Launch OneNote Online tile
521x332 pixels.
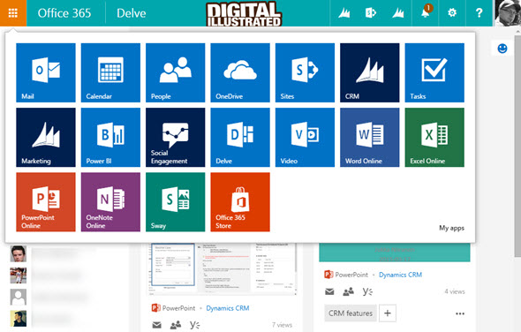(x=110, y=202)
